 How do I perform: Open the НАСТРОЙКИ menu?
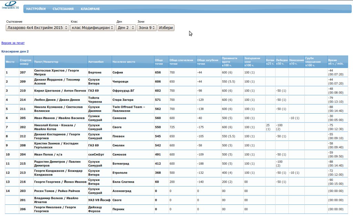(36, 9)
